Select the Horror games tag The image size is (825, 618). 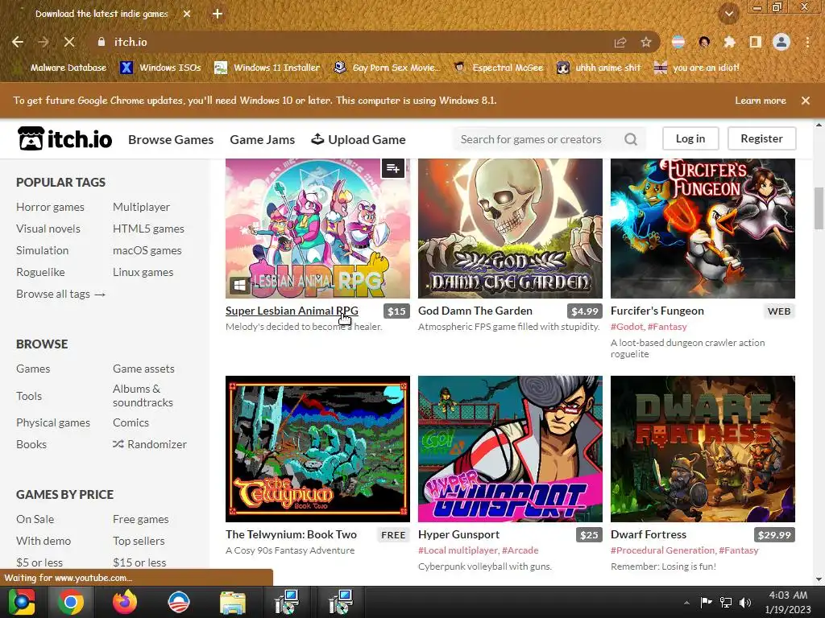tap(50, 207)
